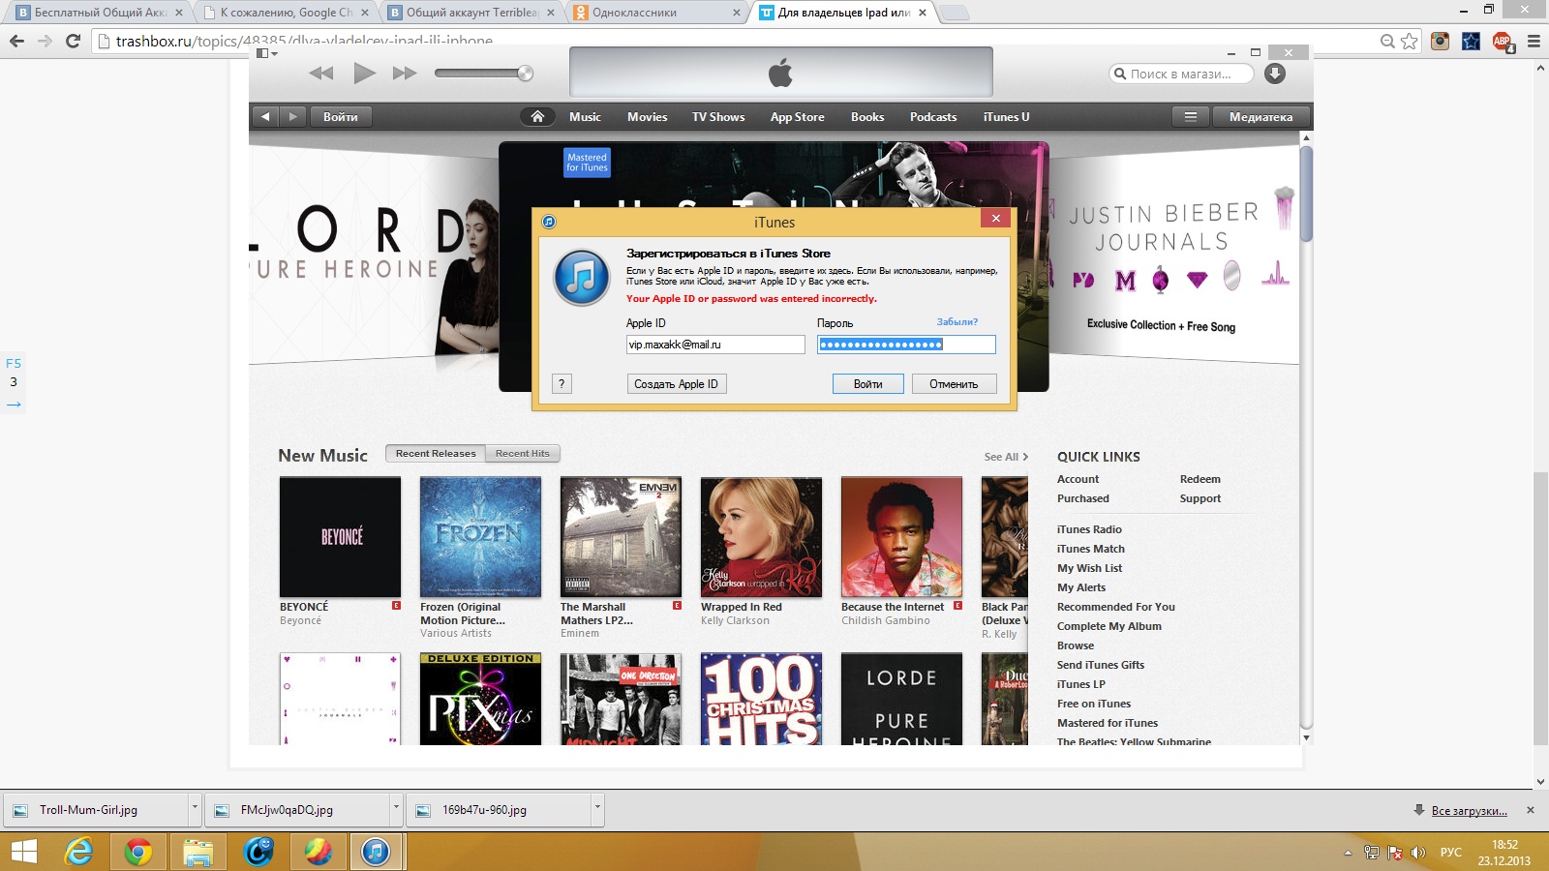Open the Books store tab
The width and height of the screenshot is (1549, 871).
(x=867, y=116)
